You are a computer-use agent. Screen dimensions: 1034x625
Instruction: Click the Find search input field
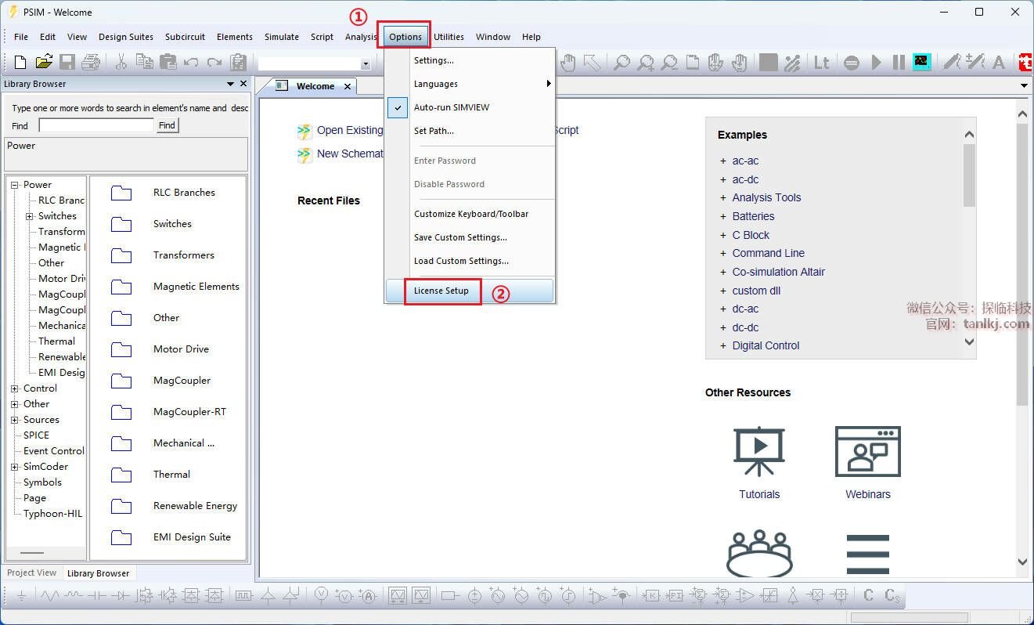pos(96,125)
